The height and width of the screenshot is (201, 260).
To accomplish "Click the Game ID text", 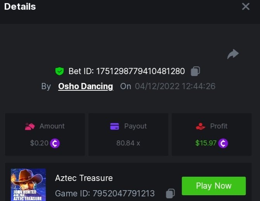I will [x=105, y=193].
